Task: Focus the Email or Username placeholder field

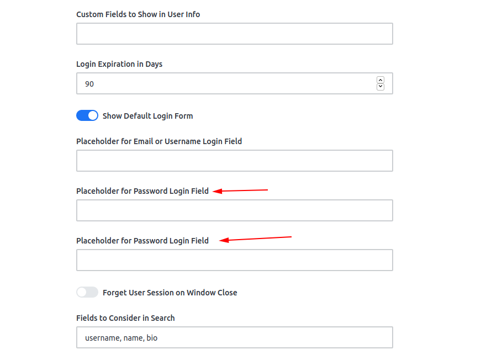Action: click(x=234, y=161)
